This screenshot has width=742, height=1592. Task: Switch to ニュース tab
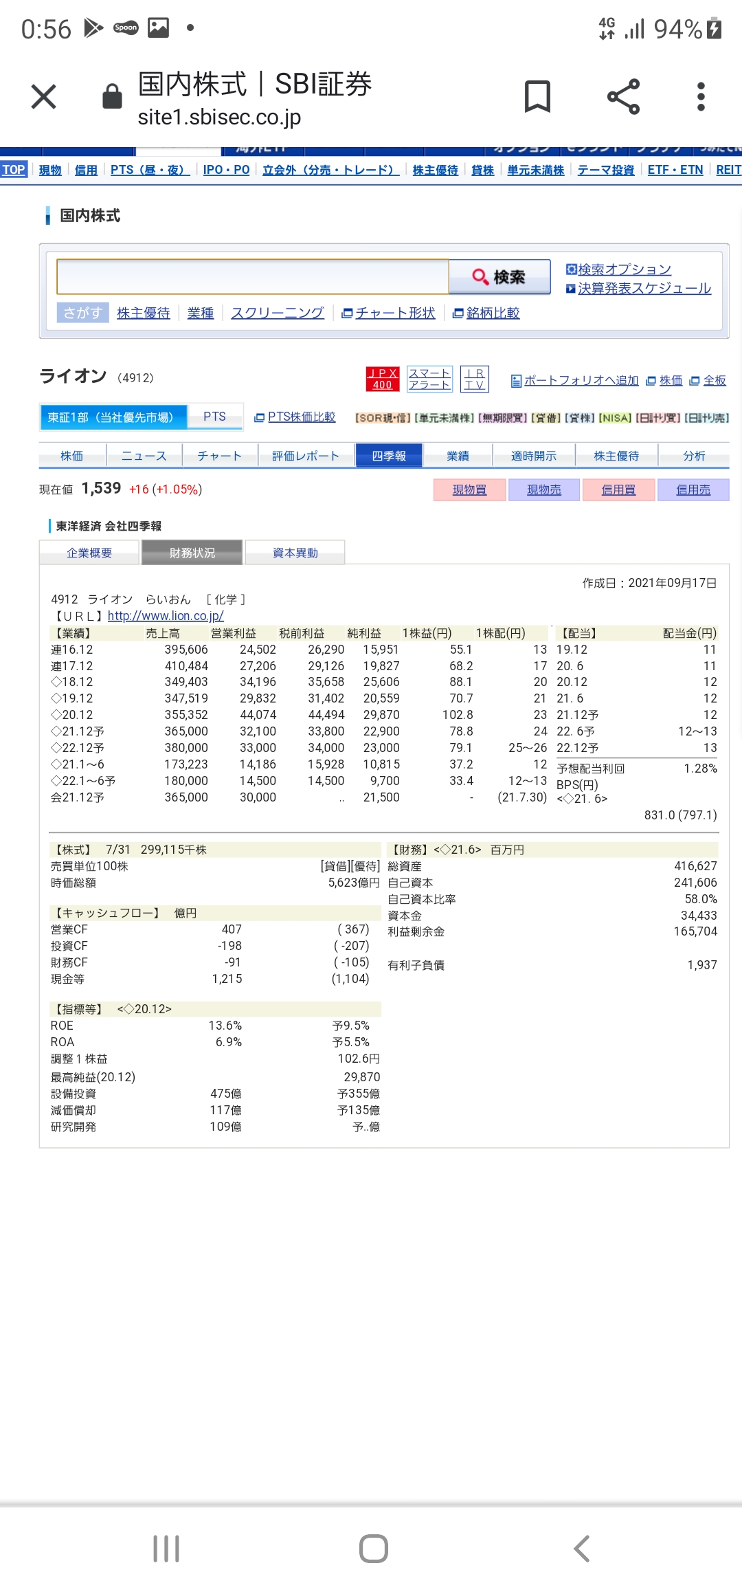[x=144, y=456]
